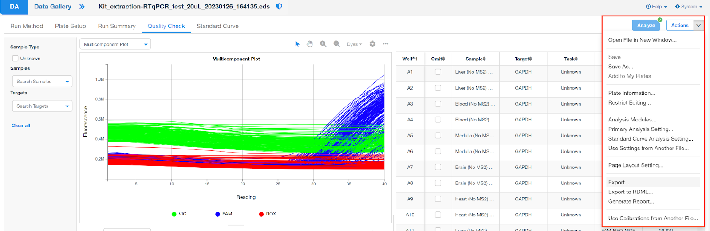710x231 pixels.
Task: Check Omit box for well A7
Action: coord(438,167)
